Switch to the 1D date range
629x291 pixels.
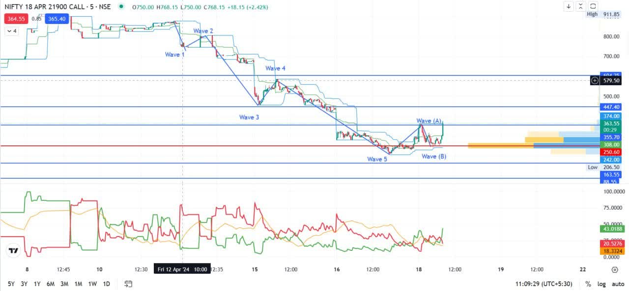106,284
